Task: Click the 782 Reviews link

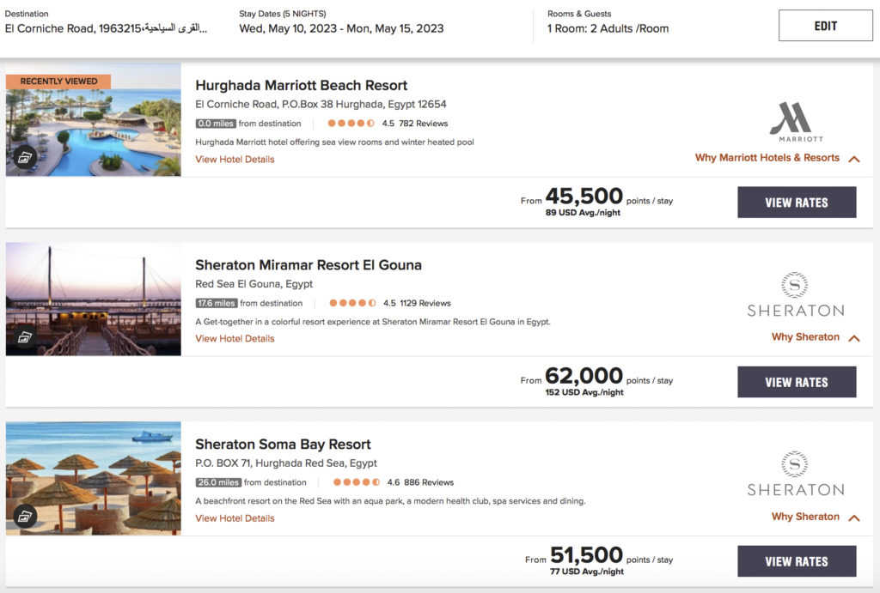Action: [424, 124]
